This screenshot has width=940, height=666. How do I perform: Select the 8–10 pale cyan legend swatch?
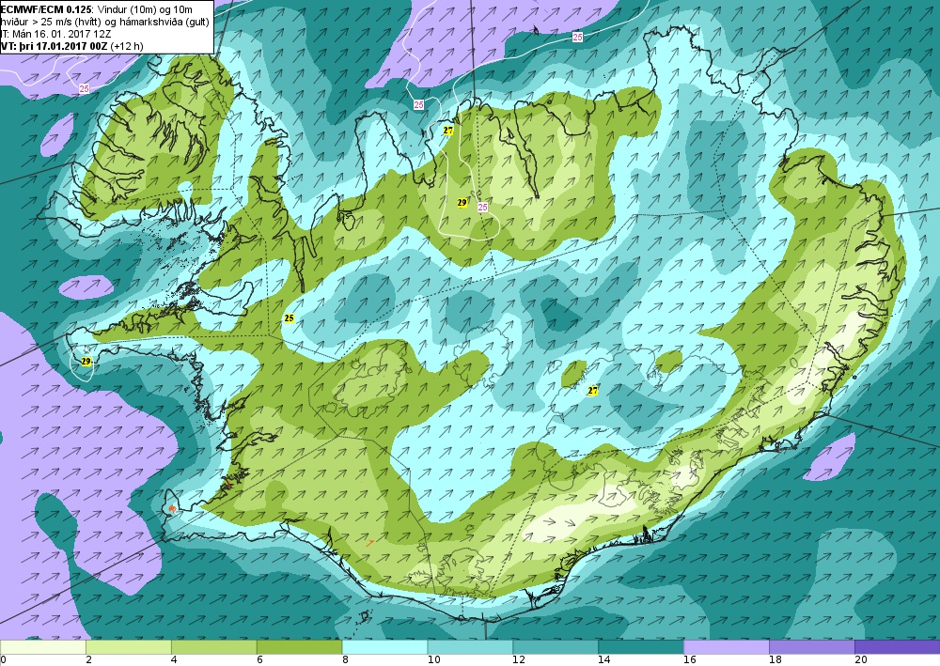pyautogui.click(x=384, y=647)
